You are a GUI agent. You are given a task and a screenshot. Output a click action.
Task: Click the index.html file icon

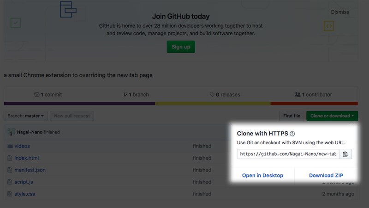tap(10, 158)
